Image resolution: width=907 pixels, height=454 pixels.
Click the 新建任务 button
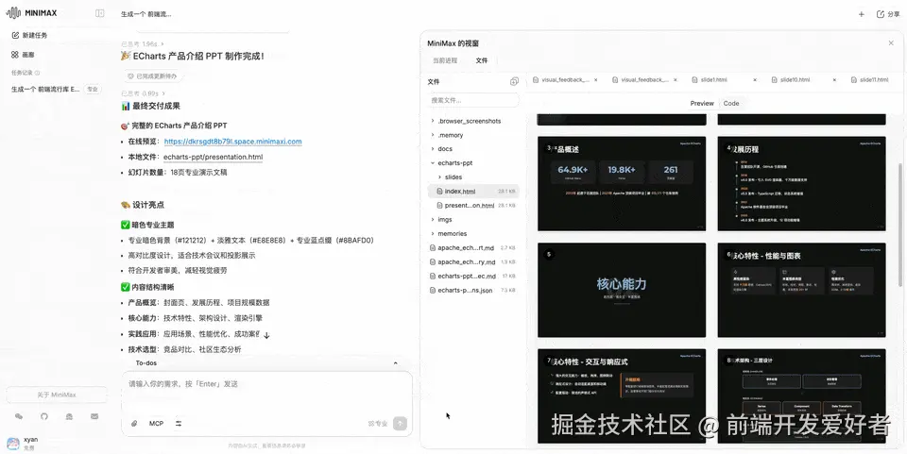(30, 35)
